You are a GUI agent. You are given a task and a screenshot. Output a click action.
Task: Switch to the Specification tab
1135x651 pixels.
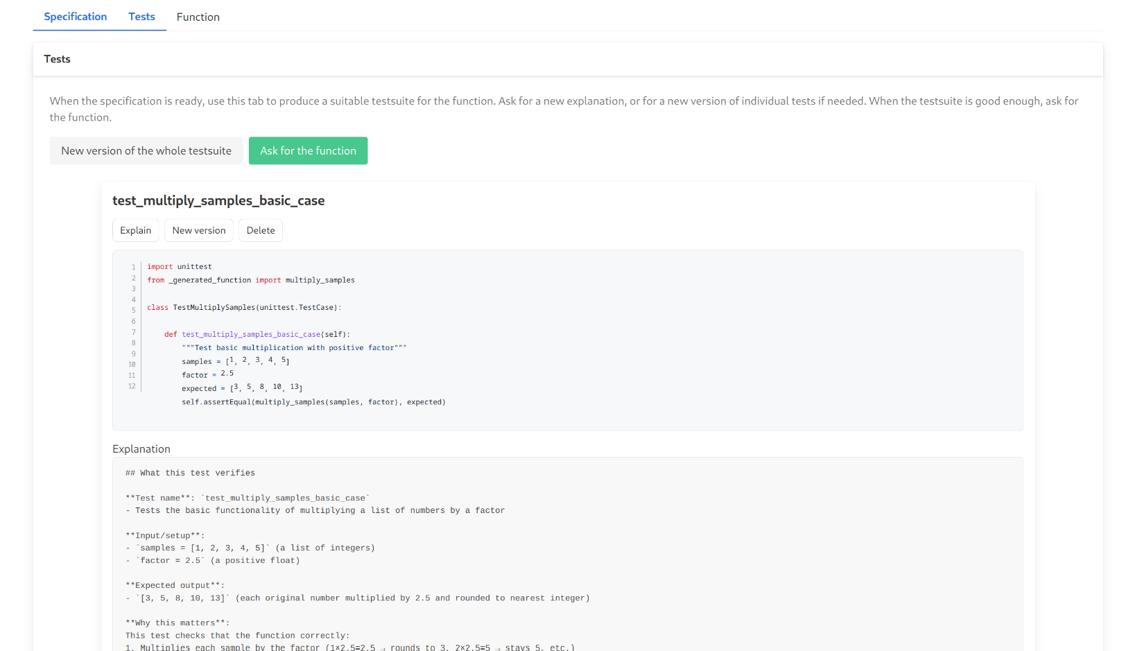pos(75,17)
